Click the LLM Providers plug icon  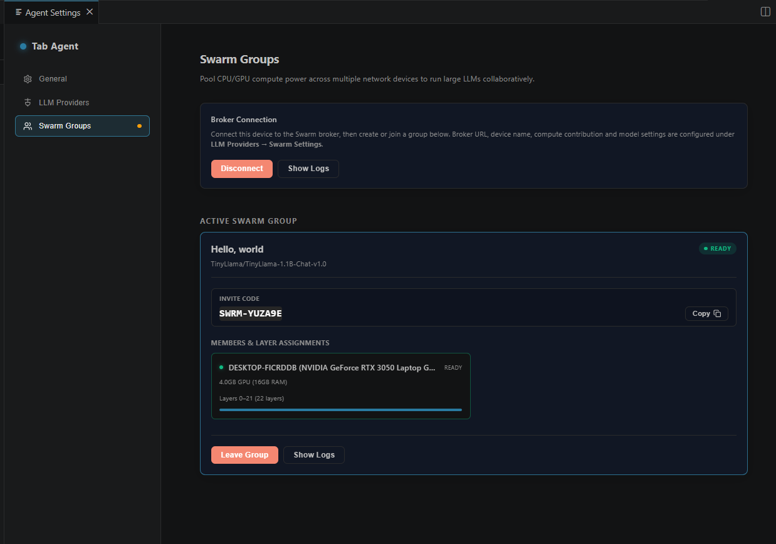pyautogui.click(x=28, y=103)
